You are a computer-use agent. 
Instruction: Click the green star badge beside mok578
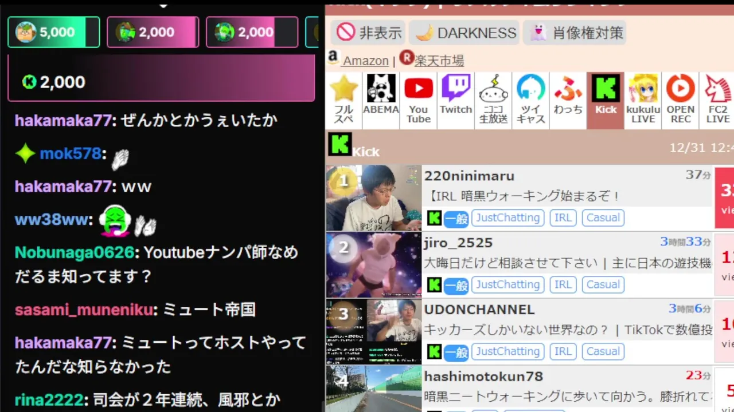pyautogui.click(x=25, y=153)
